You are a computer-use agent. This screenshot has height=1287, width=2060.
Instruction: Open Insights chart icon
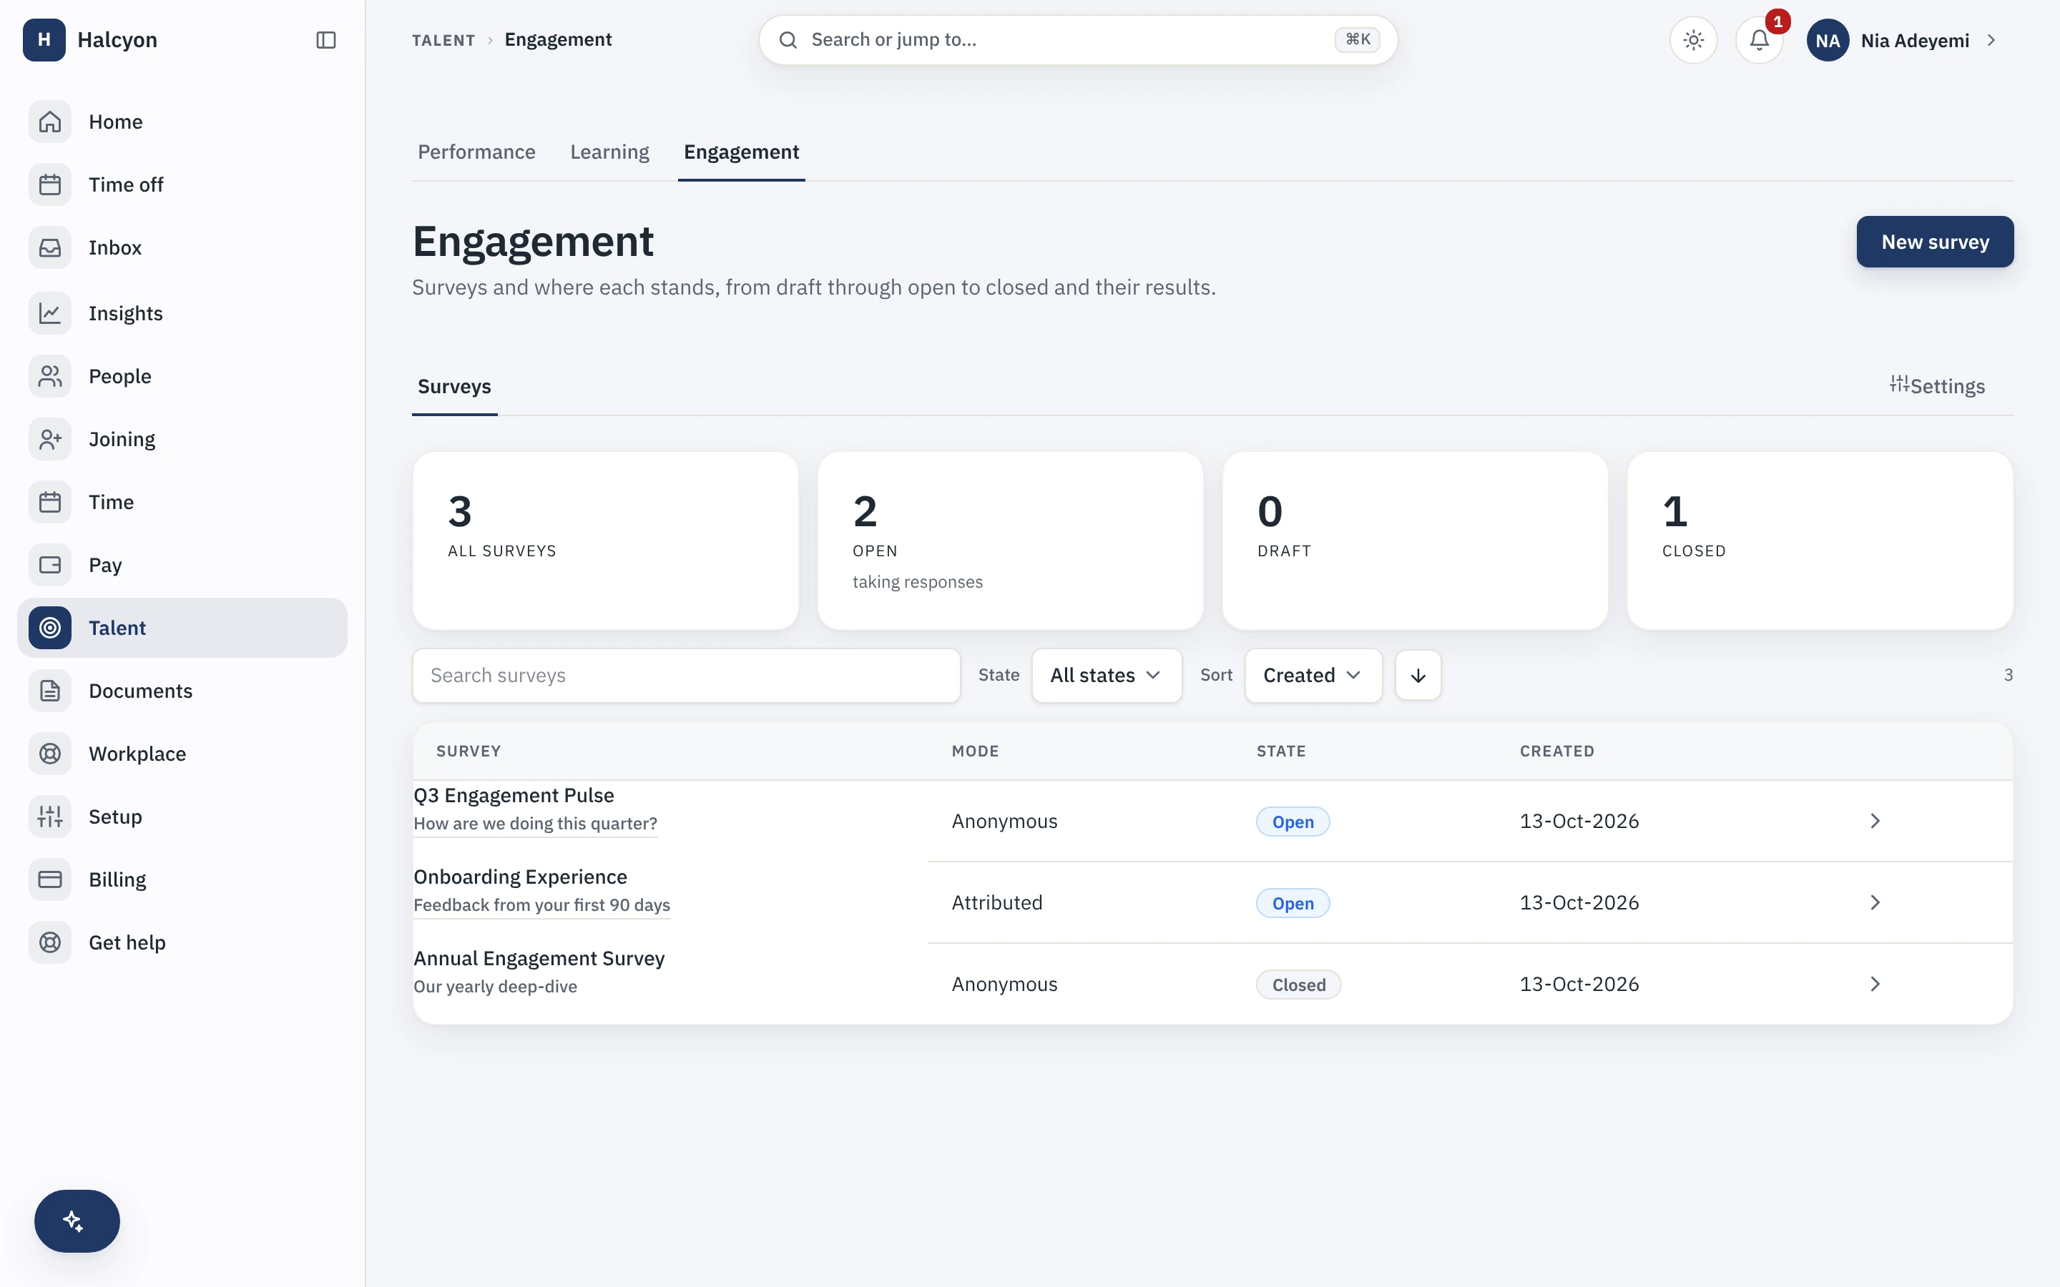[50, 313]
